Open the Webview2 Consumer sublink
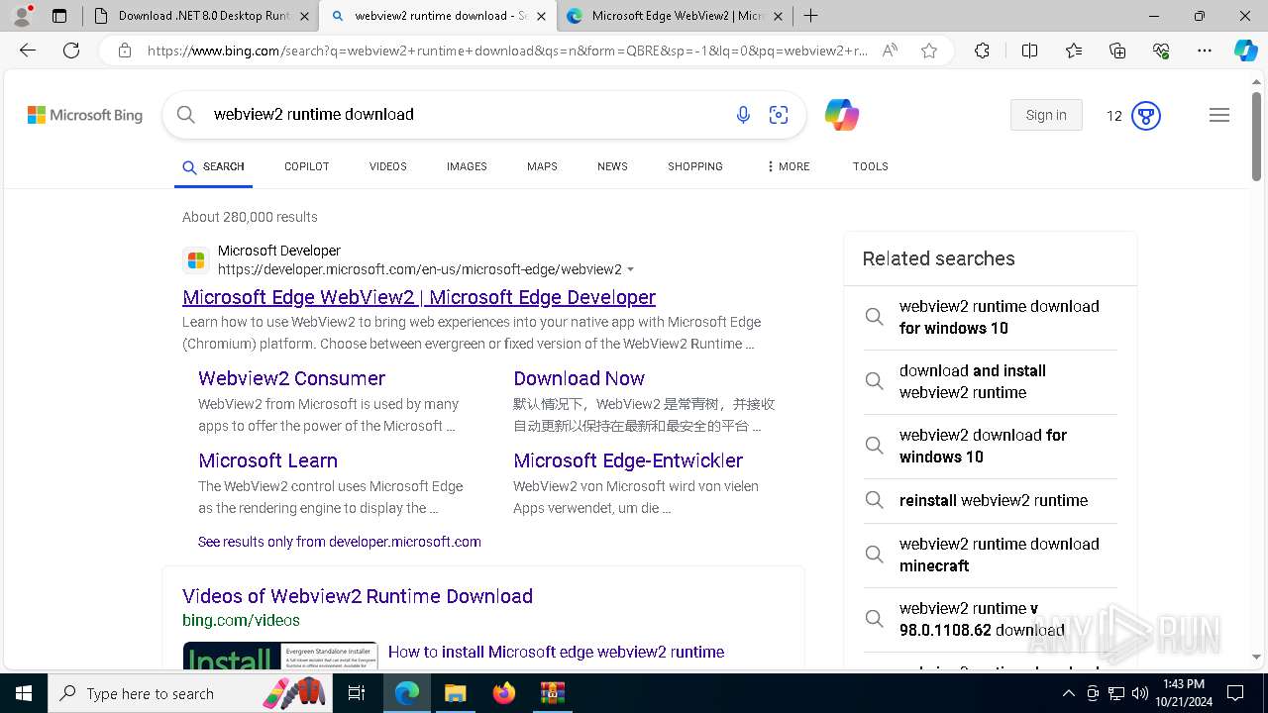Image resolution: width=1268 pixels, height=713 pixels. 291,378
